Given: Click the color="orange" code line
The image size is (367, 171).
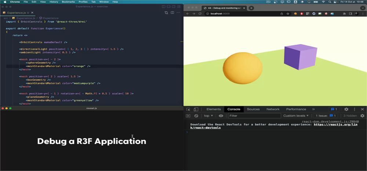Looking at the screenshot, I should pyautogui.click(x=58, y=66).
